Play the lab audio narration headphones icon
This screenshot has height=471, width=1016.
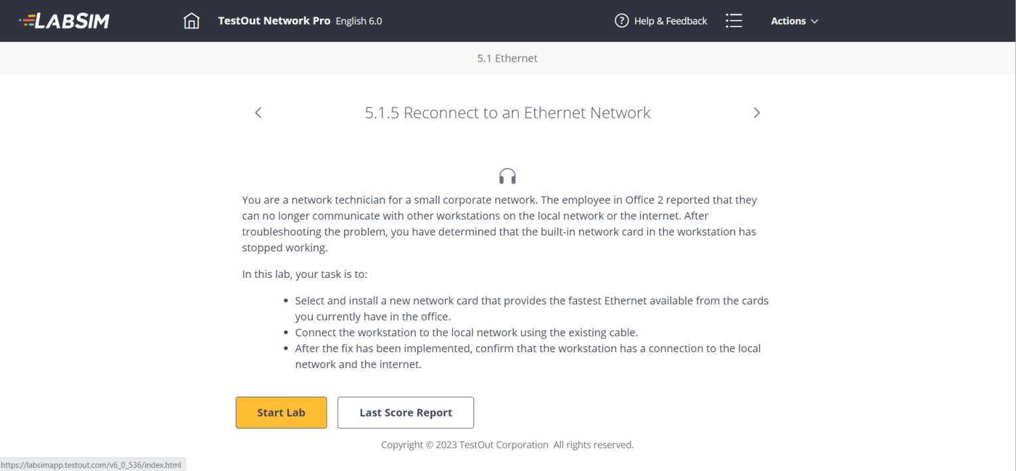(x=507, y=175)
